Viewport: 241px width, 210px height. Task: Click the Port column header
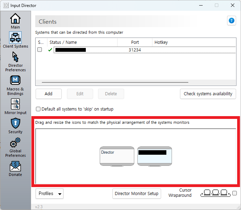pyautogui.click(x=135, y=42)
